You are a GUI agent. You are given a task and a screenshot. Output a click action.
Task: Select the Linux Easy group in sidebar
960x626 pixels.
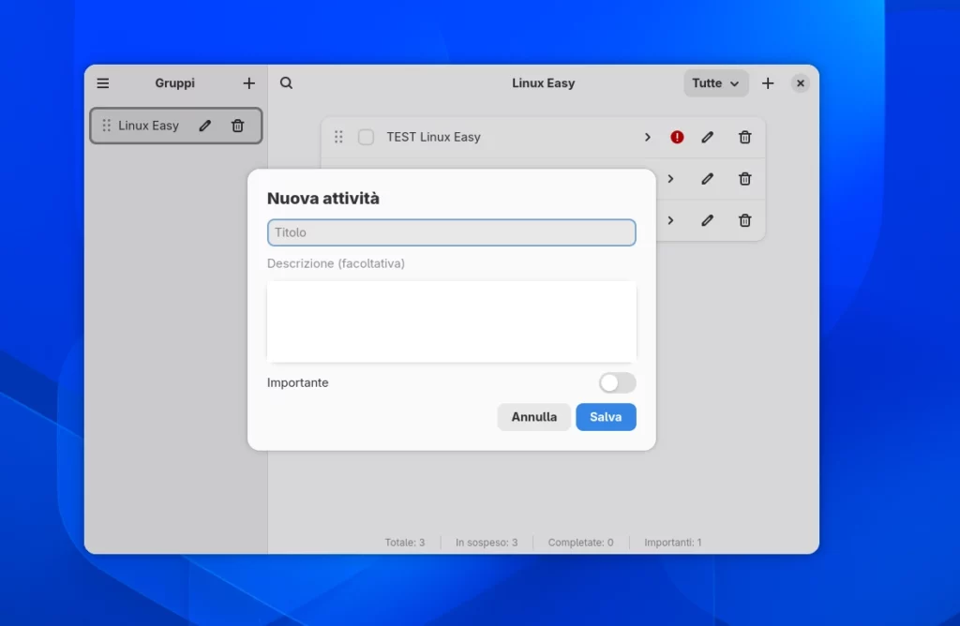point(175,126)
